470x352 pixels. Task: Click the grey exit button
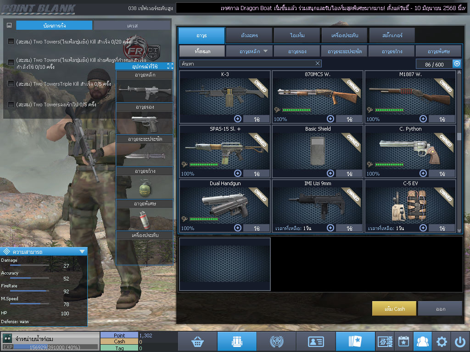click(440, 308)
